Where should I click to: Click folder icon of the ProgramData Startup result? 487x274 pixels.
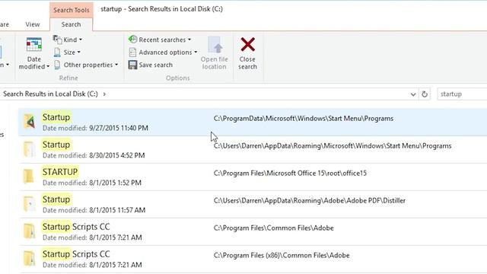(30, 122)
